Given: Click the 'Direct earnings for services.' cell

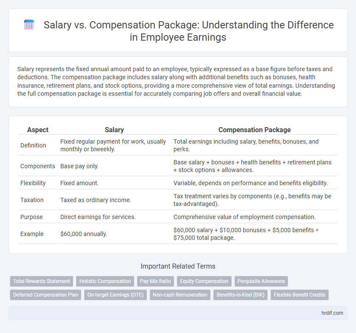Looking at the screenshot, I should 114,217.
